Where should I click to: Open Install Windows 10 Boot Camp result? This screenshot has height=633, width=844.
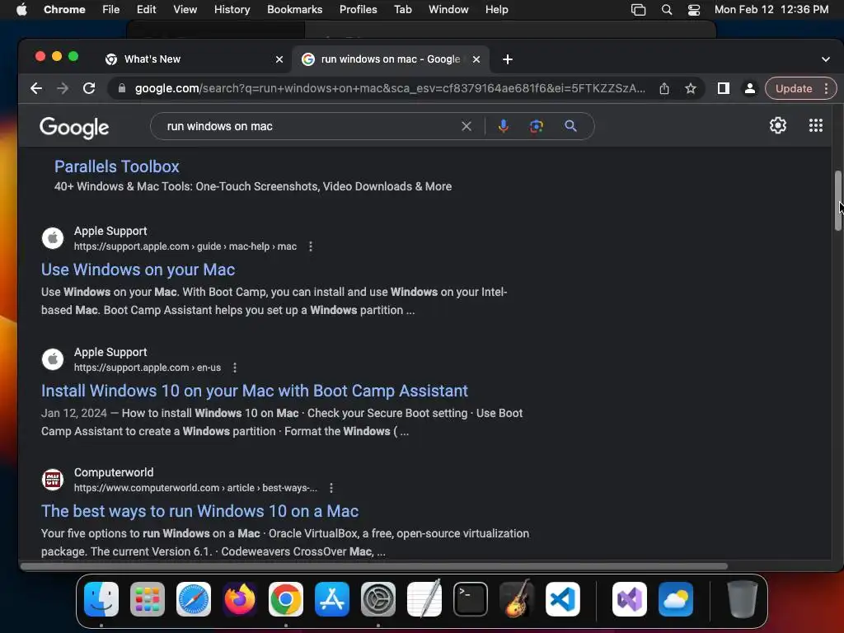(x=255, y=391)
